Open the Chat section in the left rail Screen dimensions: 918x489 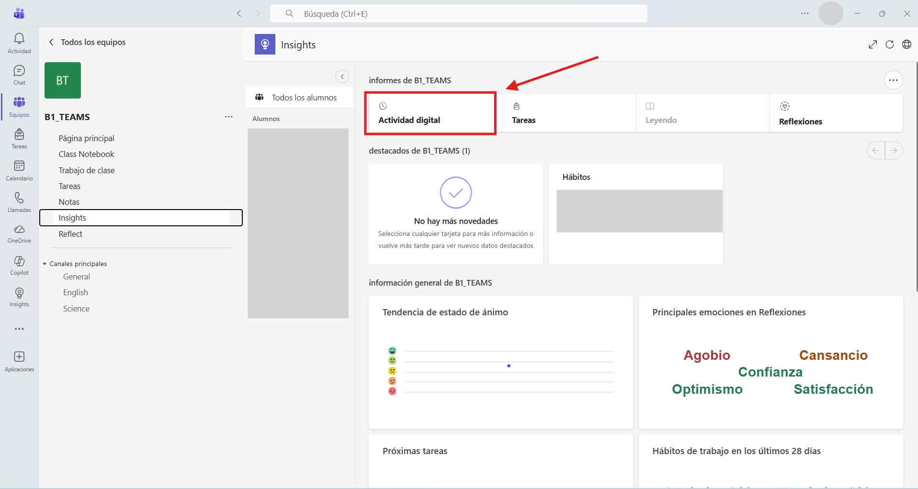point(19,75)
